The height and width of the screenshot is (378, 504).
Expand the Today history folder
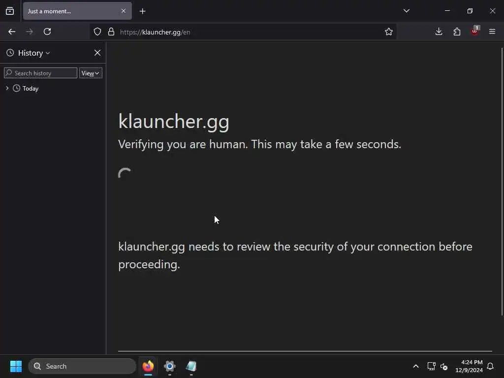pos(7,88)
